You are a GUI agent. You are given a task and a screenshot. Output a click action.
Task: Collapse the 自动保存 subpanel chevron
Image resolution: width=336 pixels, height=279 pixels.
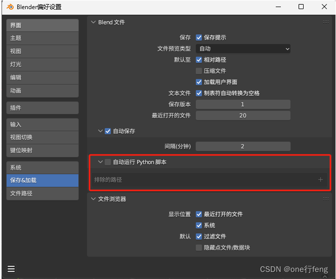pos(100,131)
